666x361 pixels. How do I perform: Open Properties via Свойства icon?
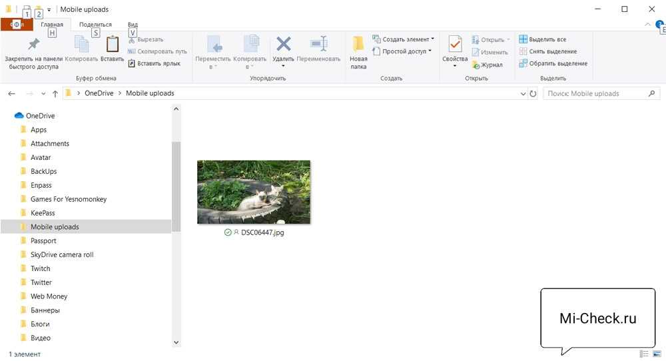point(455,45)
